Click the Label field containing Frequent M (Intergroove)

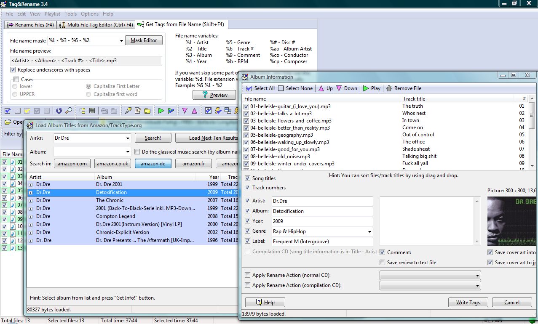coord(322,242)
